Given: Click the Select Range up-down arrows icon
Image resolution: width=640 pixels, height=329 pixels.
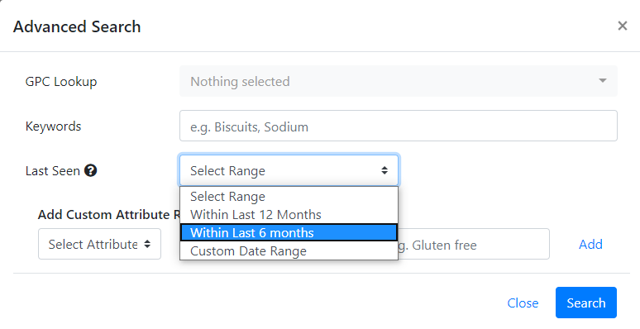Looking at the screenshot, I should tap(384, 170).
